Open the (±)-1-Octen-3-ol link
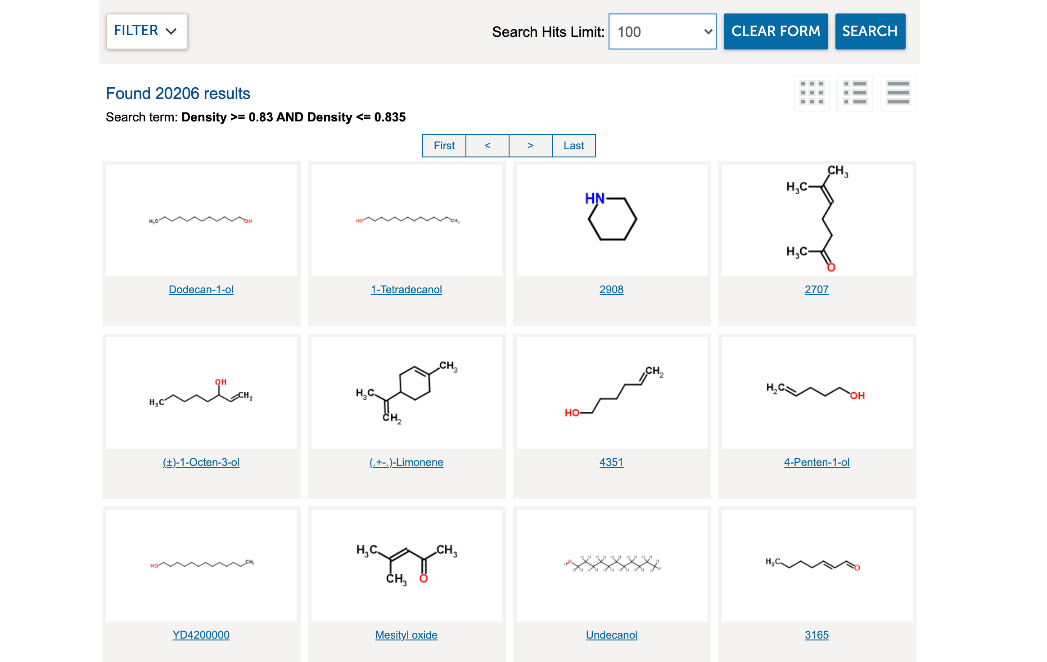Image resolution: width=1047 pixels, height=662 pixels. click(x=201, y=462)
